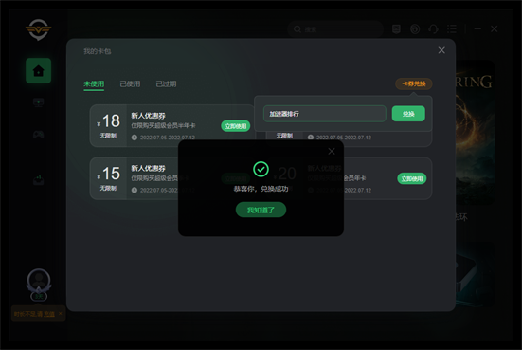Viewport: 522px width, 350px height.
Task: Open the mailbox icon in sidebar
Action: [x=38, y=180]
